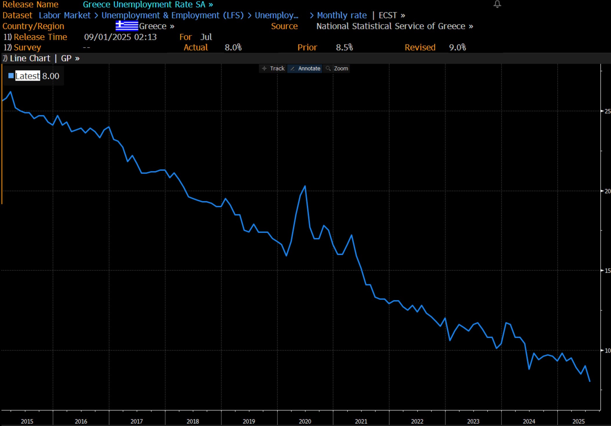Expand Greece country selector chevron

tap(172, 26)
